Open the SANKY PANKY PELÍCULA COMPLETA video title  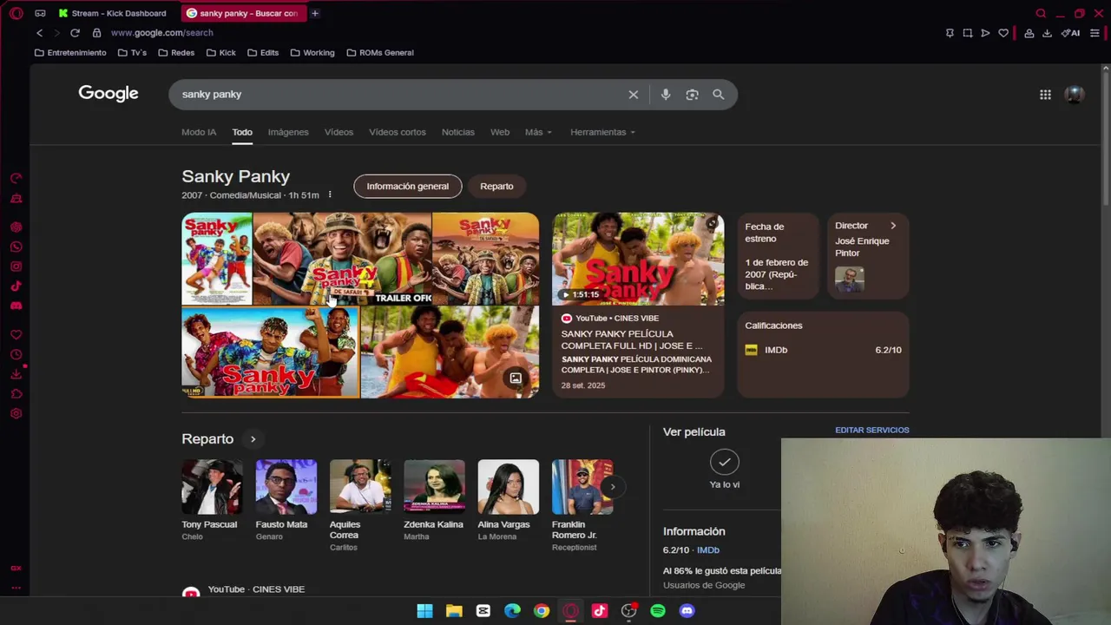coord(632,339)
